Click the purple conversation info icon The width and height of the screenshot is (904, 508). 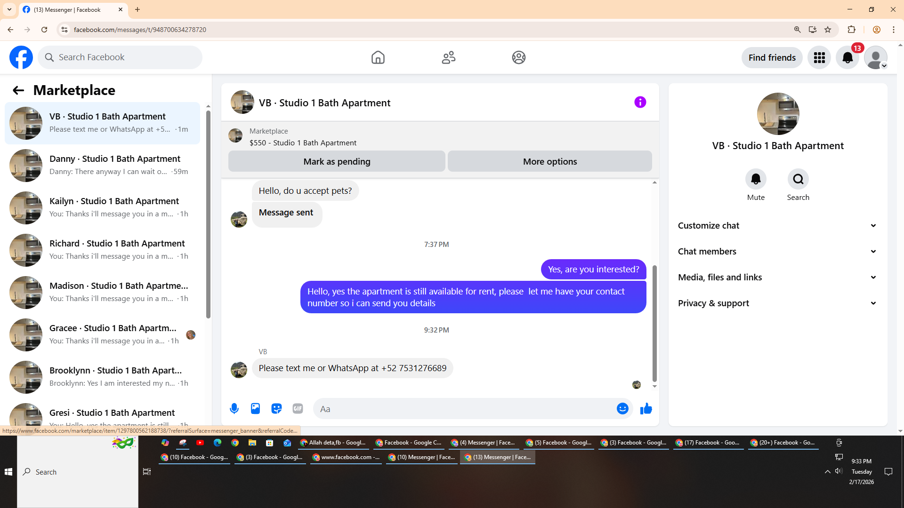point(640,103)
